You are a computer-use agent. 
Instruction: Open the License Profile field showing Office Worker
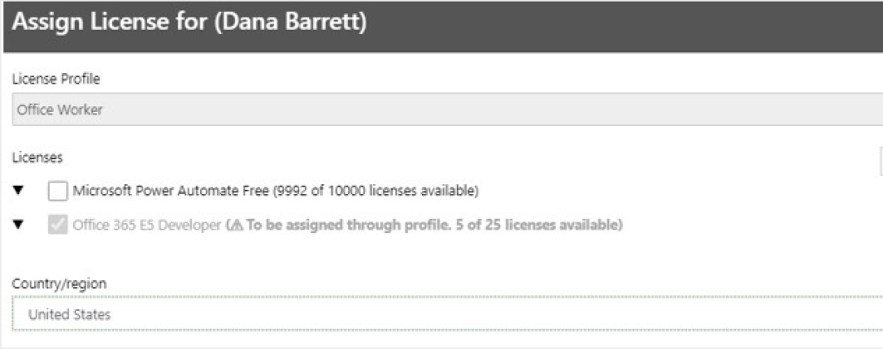pos(447,109)
